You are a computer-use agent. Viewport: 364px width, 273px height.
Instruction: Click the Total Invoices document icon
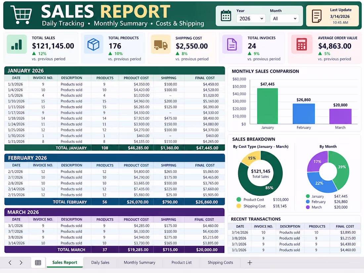click(x=232, y=44)
